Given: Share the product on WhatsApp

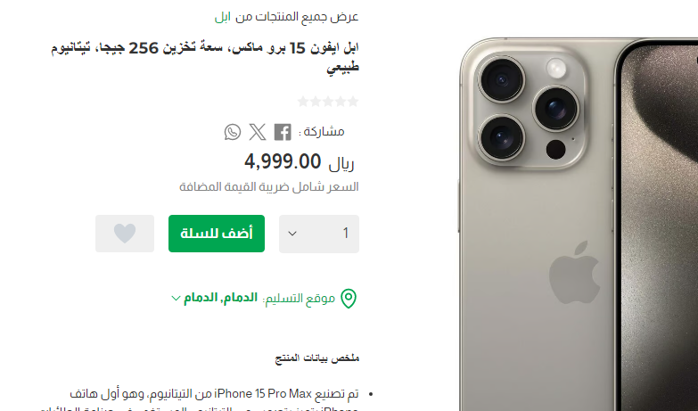Looking at the screenshot, I should pyautogui.click(x=233, y=132).
